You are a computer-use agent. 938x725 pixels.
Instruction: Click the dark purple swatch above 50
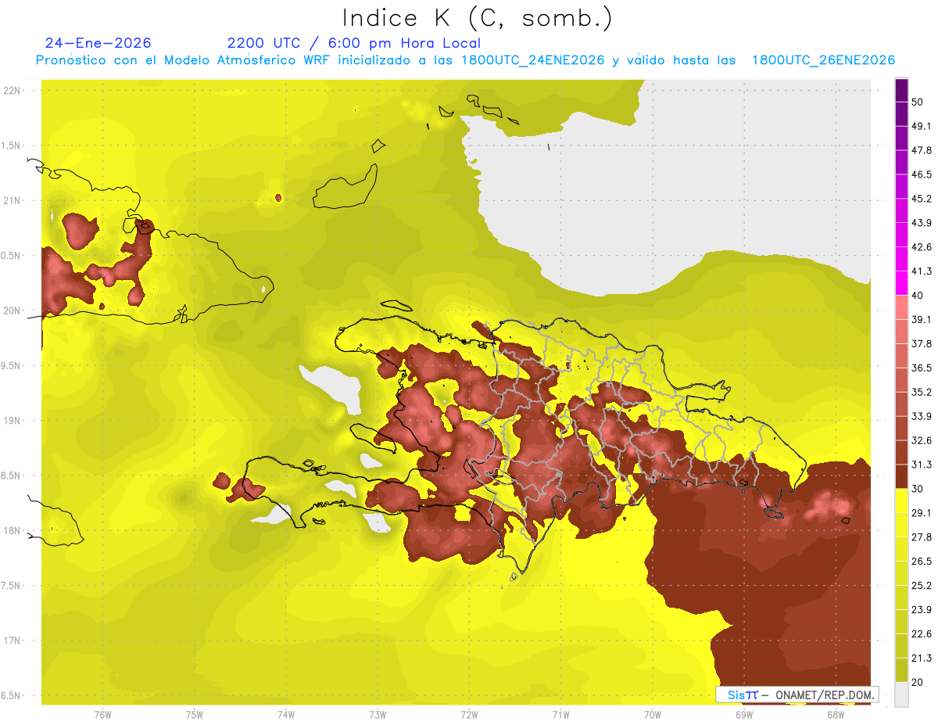(x=902, y=92)
